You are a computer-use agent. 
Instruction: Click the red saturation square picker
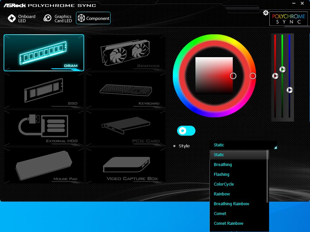click(x=214, y=75)
